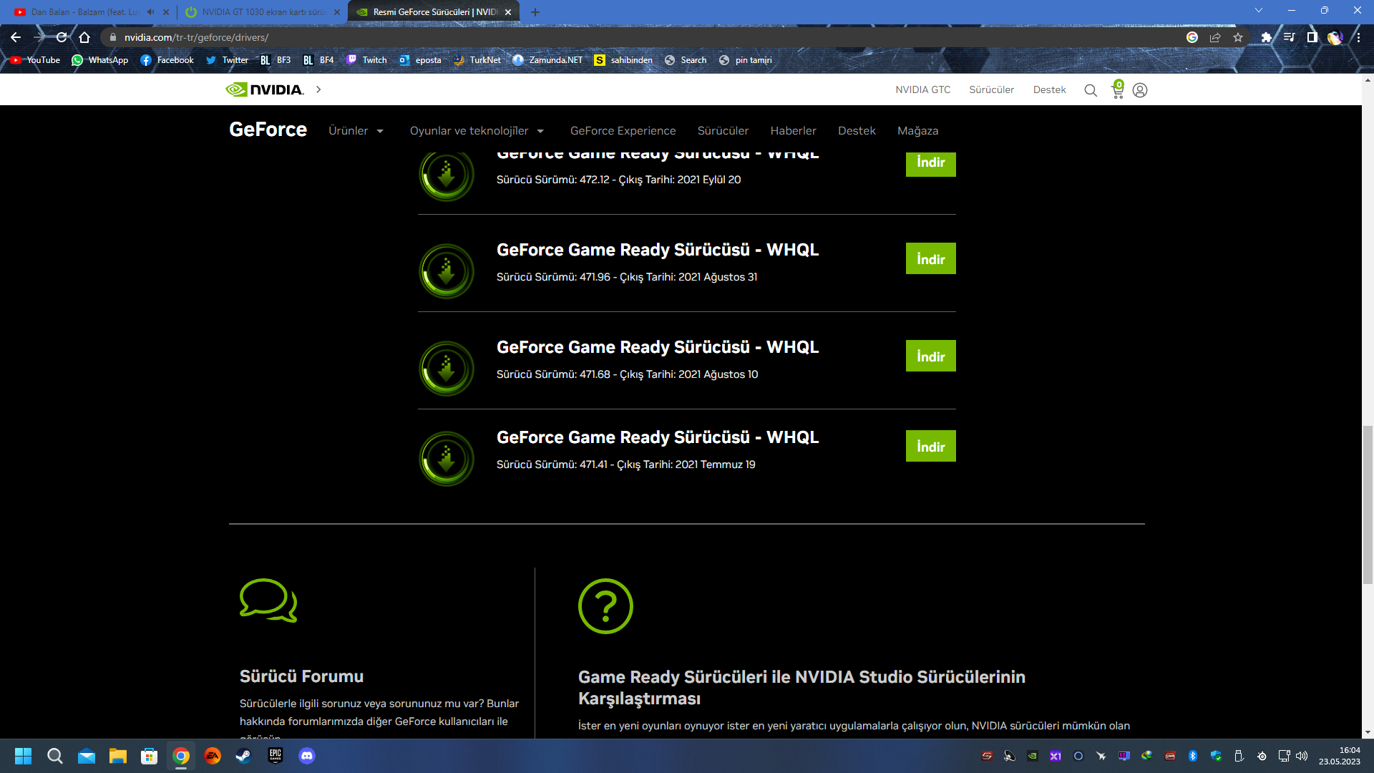
Task: Click download icon for driver 471.96
Action: (x=447, y=271)
